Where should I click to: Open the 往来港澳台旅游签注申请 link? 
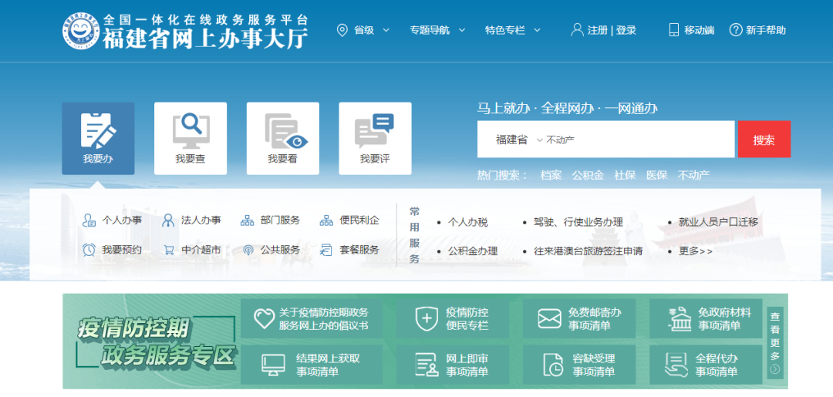[x=588, y=251]
